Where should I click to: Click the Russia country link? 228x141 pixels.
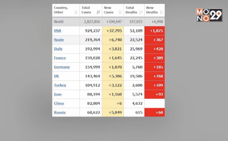tap(60, 112)
